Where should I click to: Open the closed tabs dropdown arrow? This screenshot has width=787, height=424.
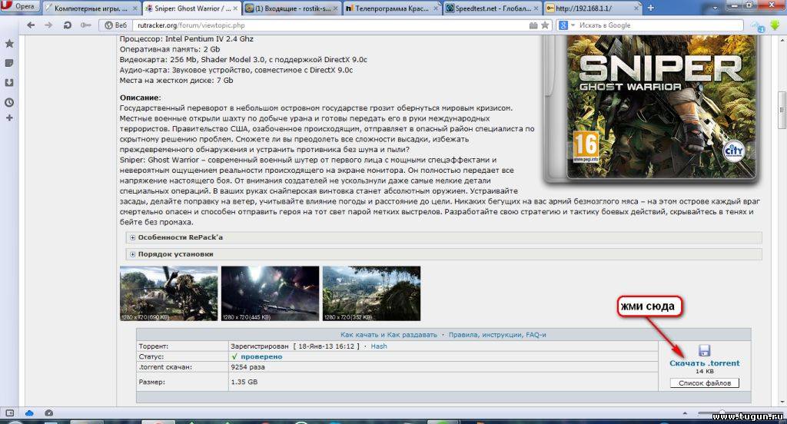coord(716,8)
